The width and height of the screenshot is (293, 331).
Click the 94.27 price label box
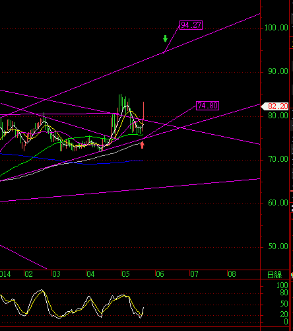[x=191, y=25]
